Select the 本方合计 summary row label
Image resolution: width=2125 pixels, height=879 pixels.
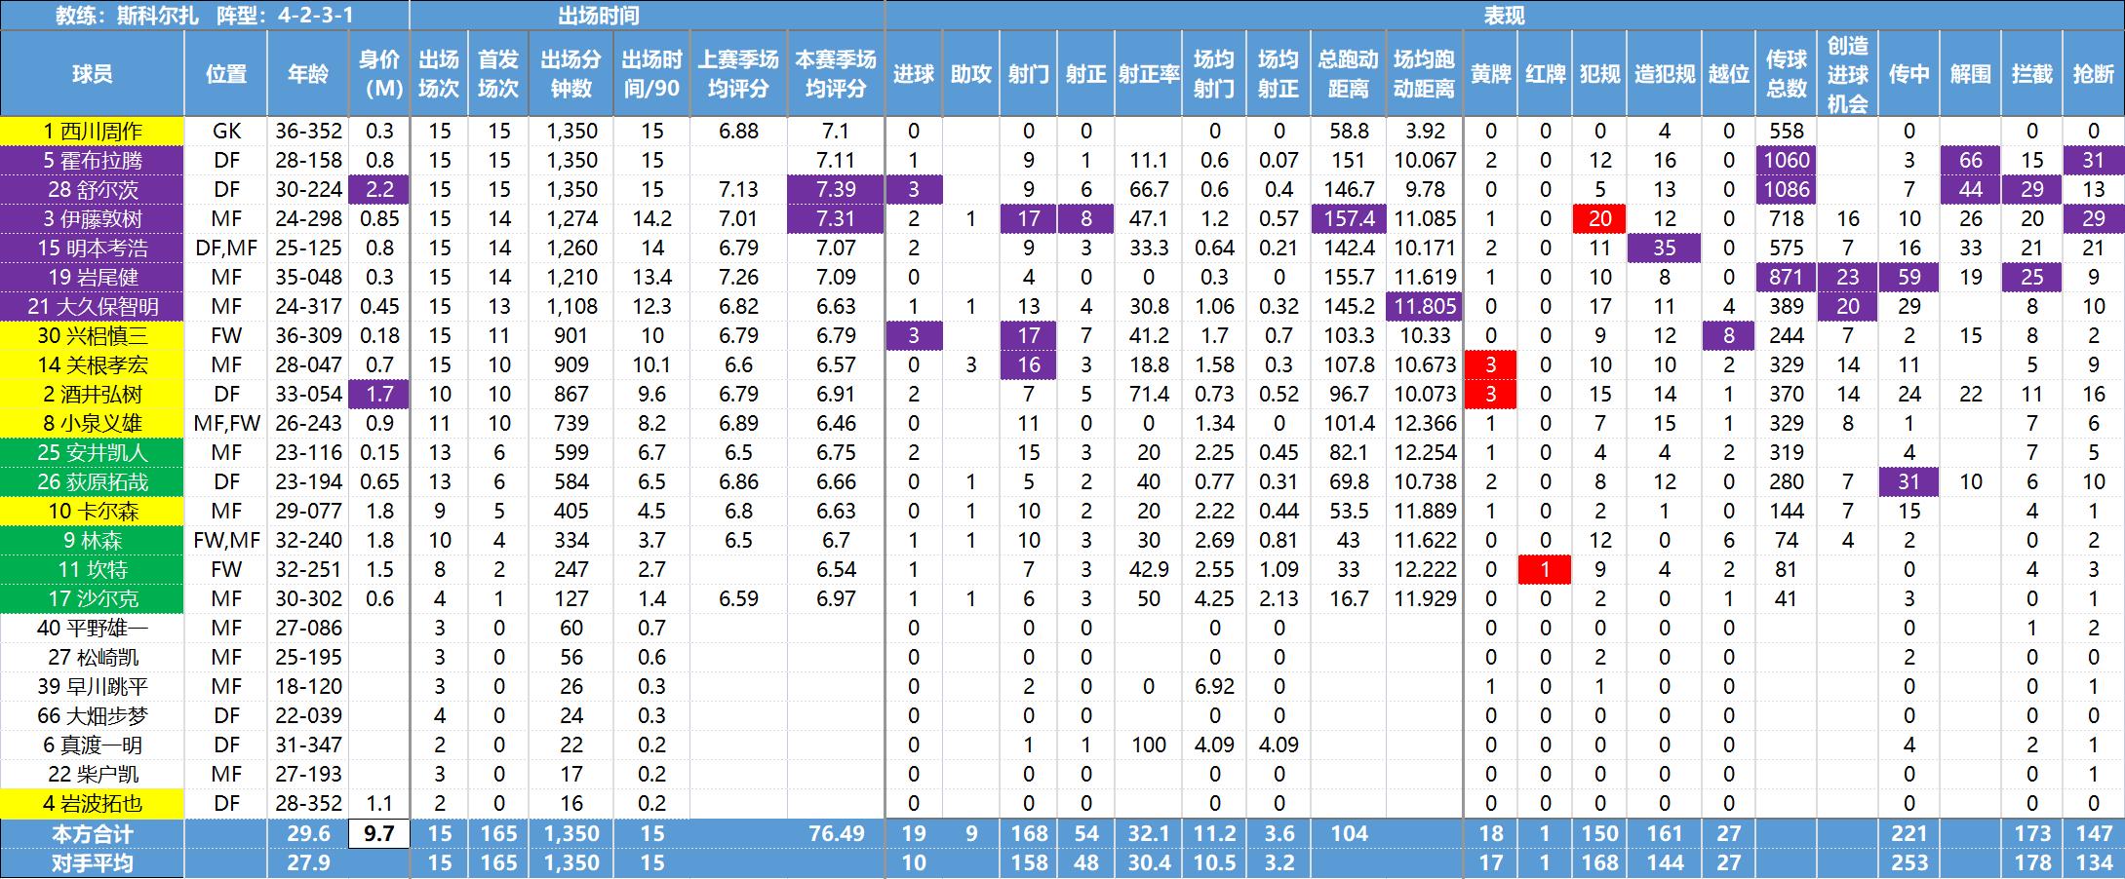click(x=93, y=833)
